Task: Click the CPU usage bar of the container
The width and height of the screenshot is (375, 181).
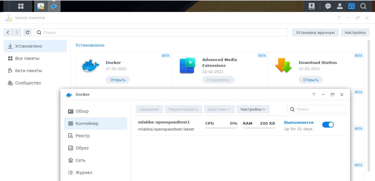Action: [221, 128]
